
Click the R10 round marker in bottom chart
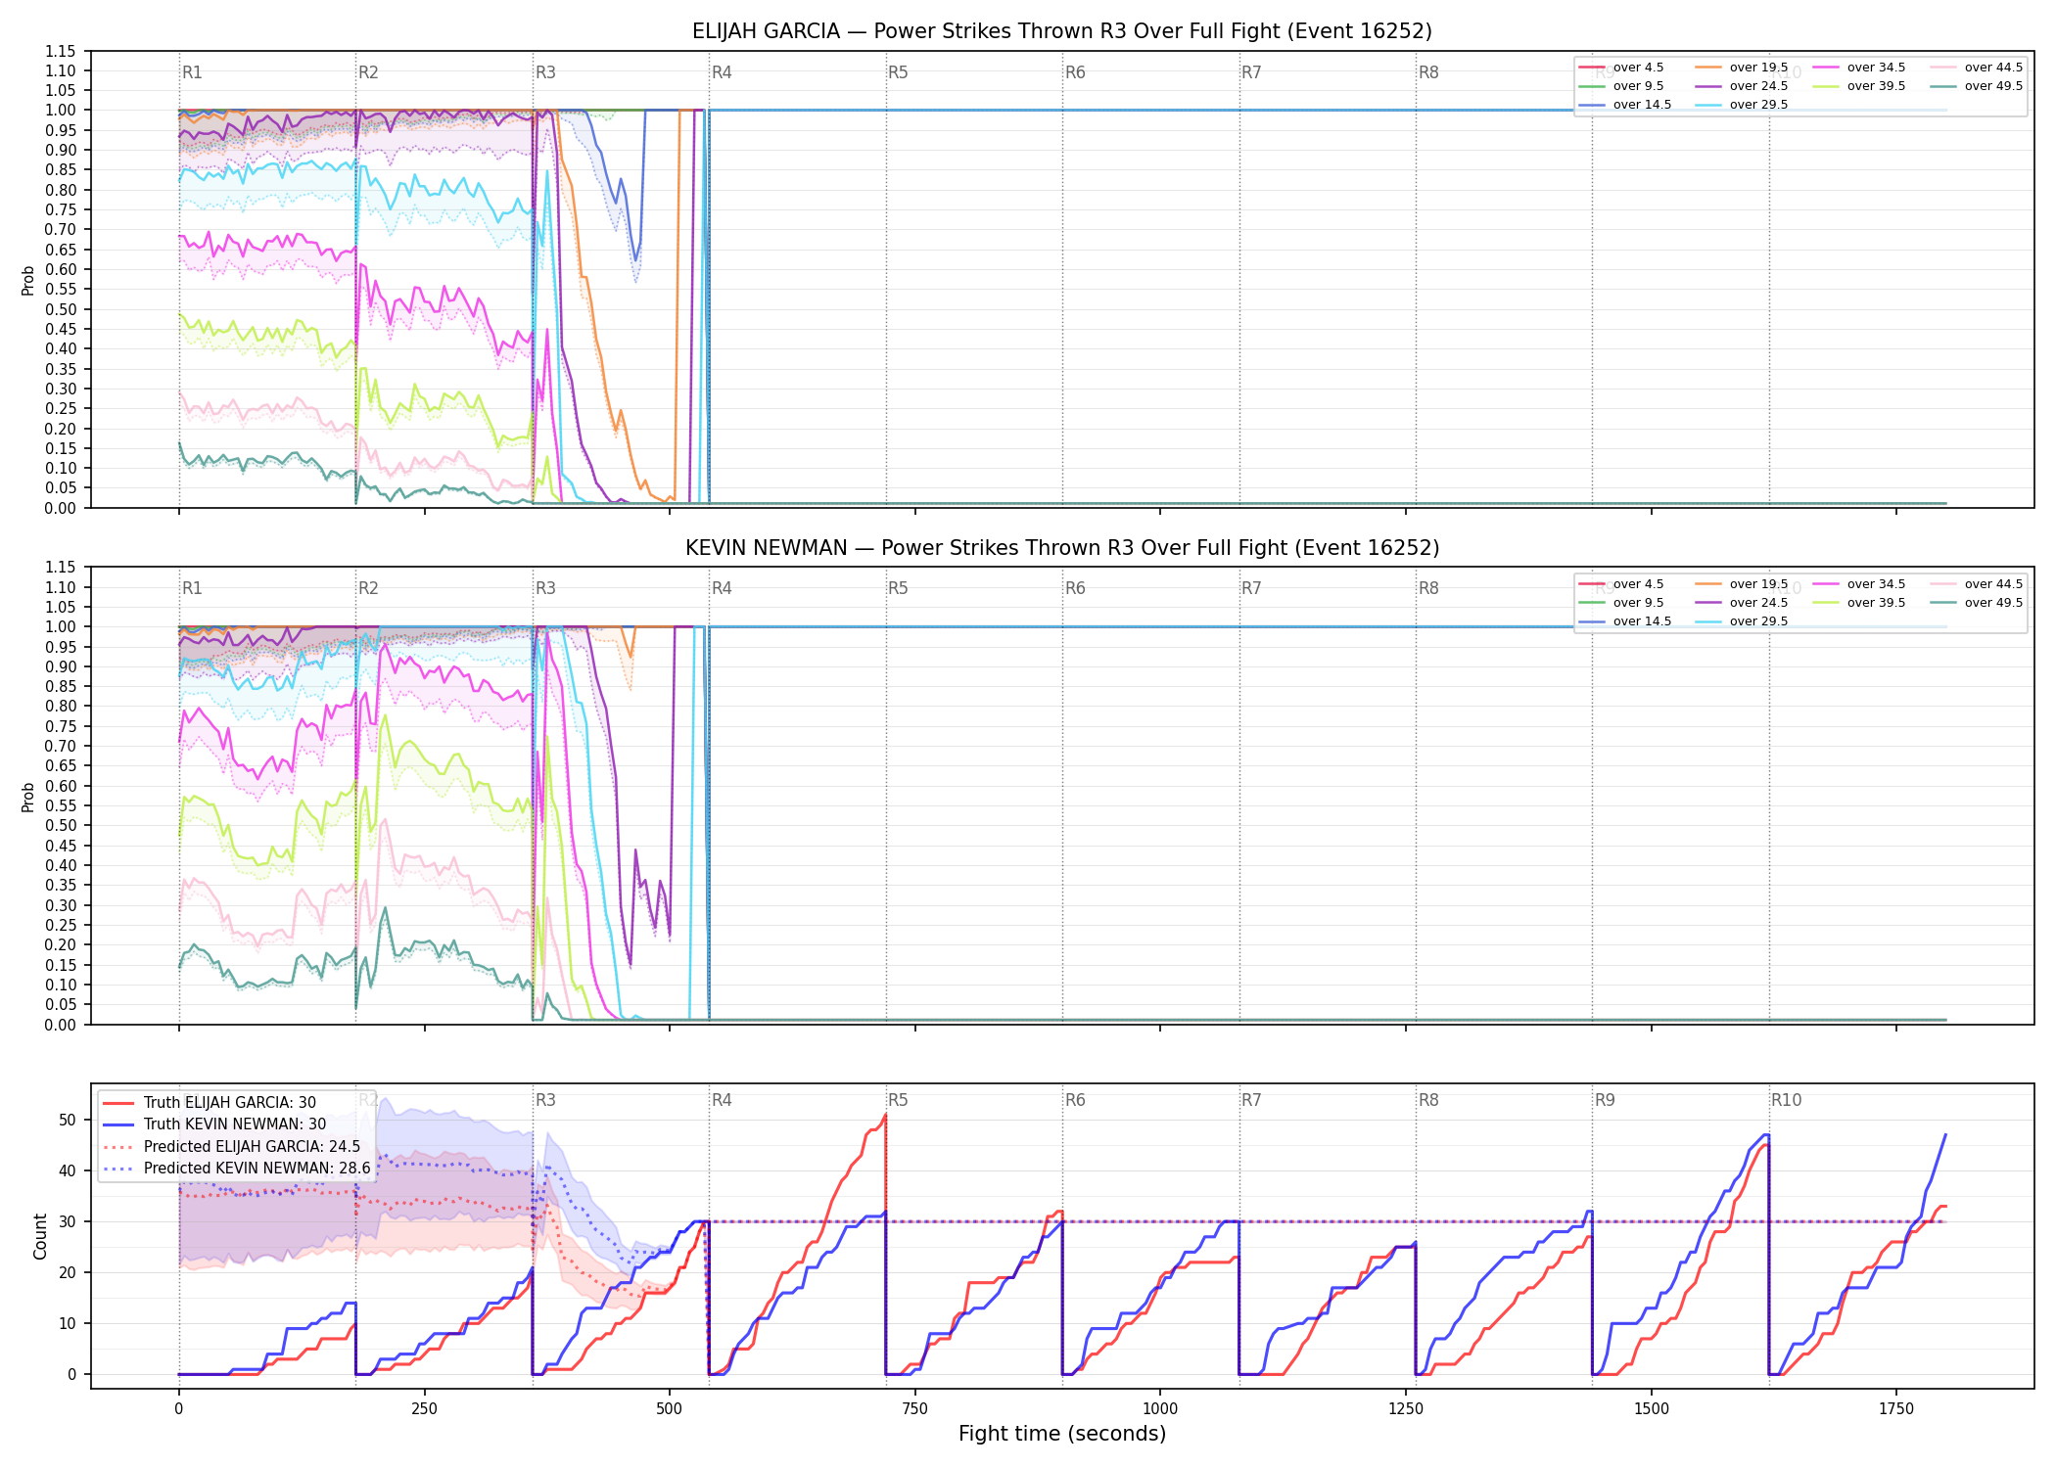coord(1786,1100)
